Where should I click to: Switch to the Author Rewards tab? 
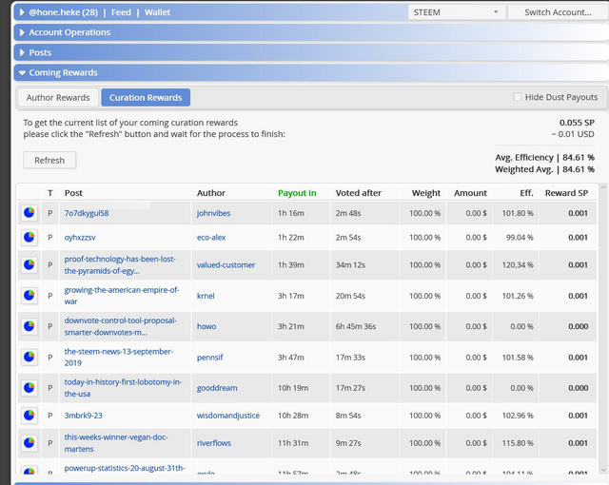pos(58,97)
